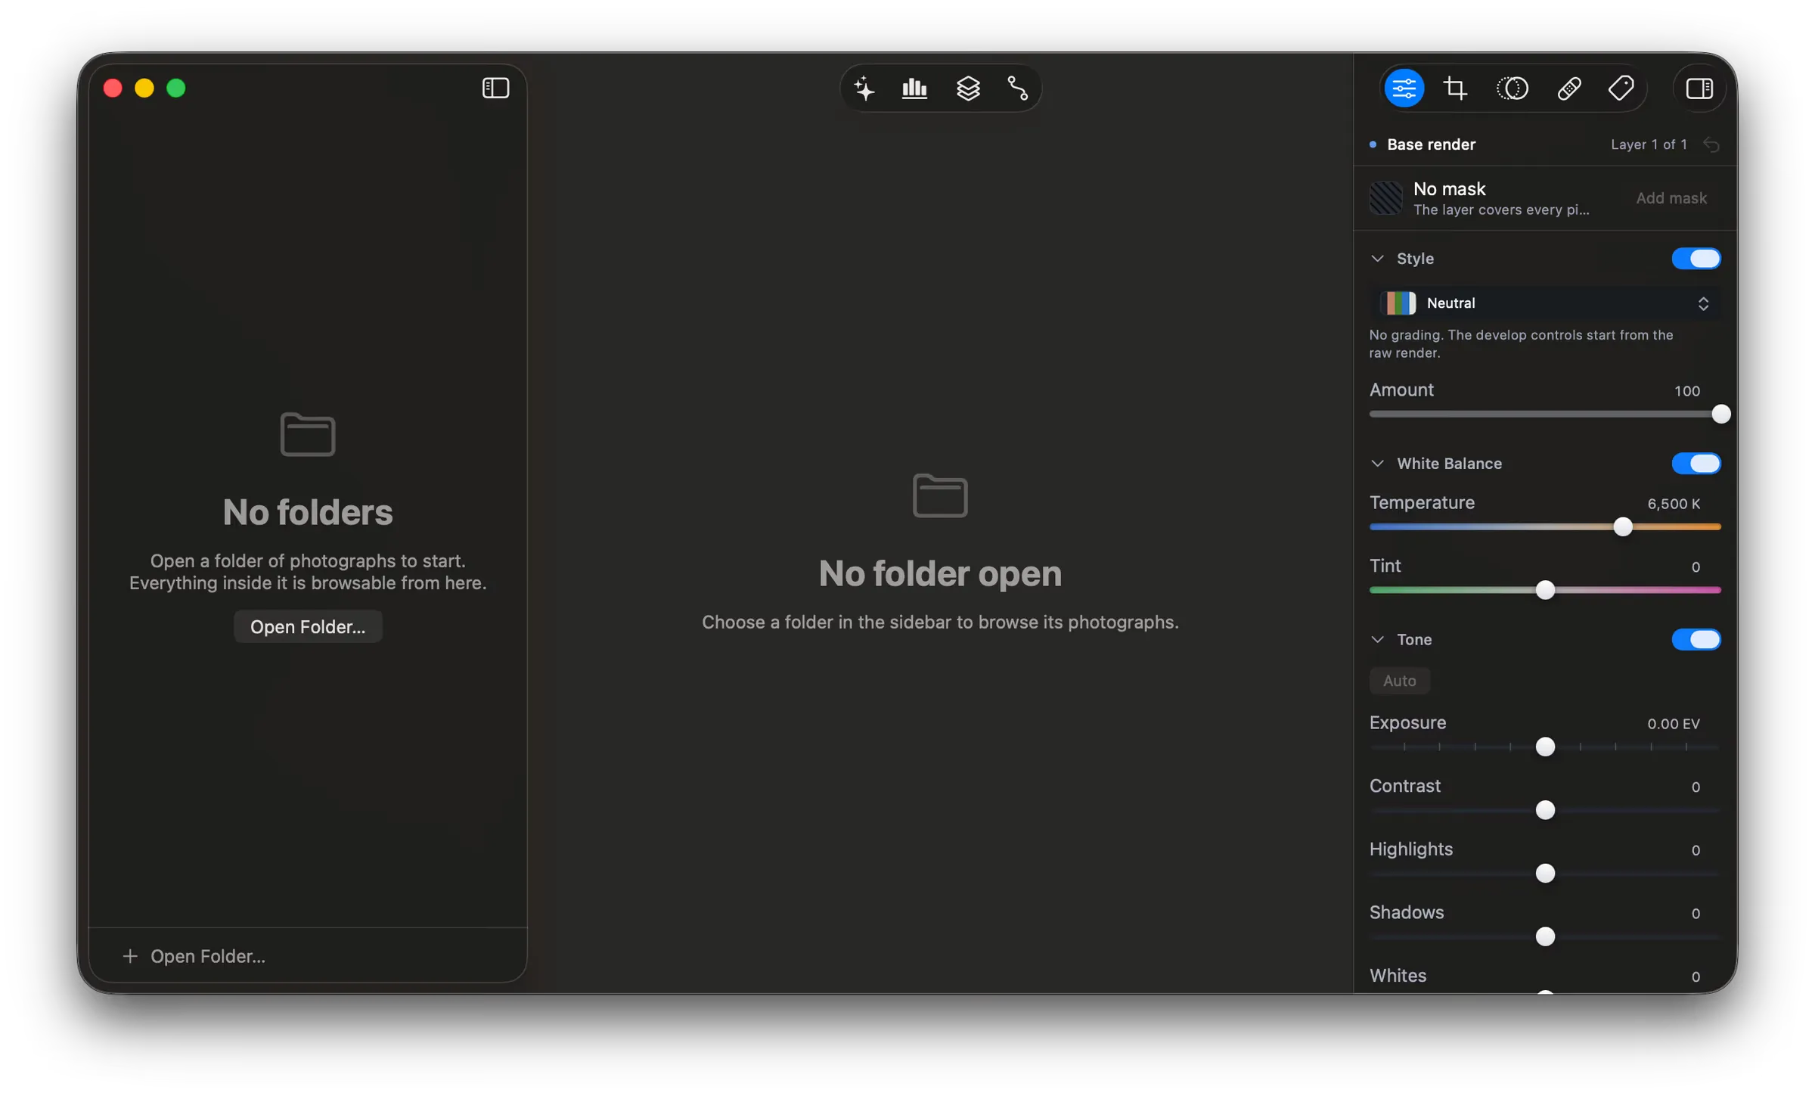Select the Crop tool icon
Screen dimensions: 1815x1096
coord(1455,88)
